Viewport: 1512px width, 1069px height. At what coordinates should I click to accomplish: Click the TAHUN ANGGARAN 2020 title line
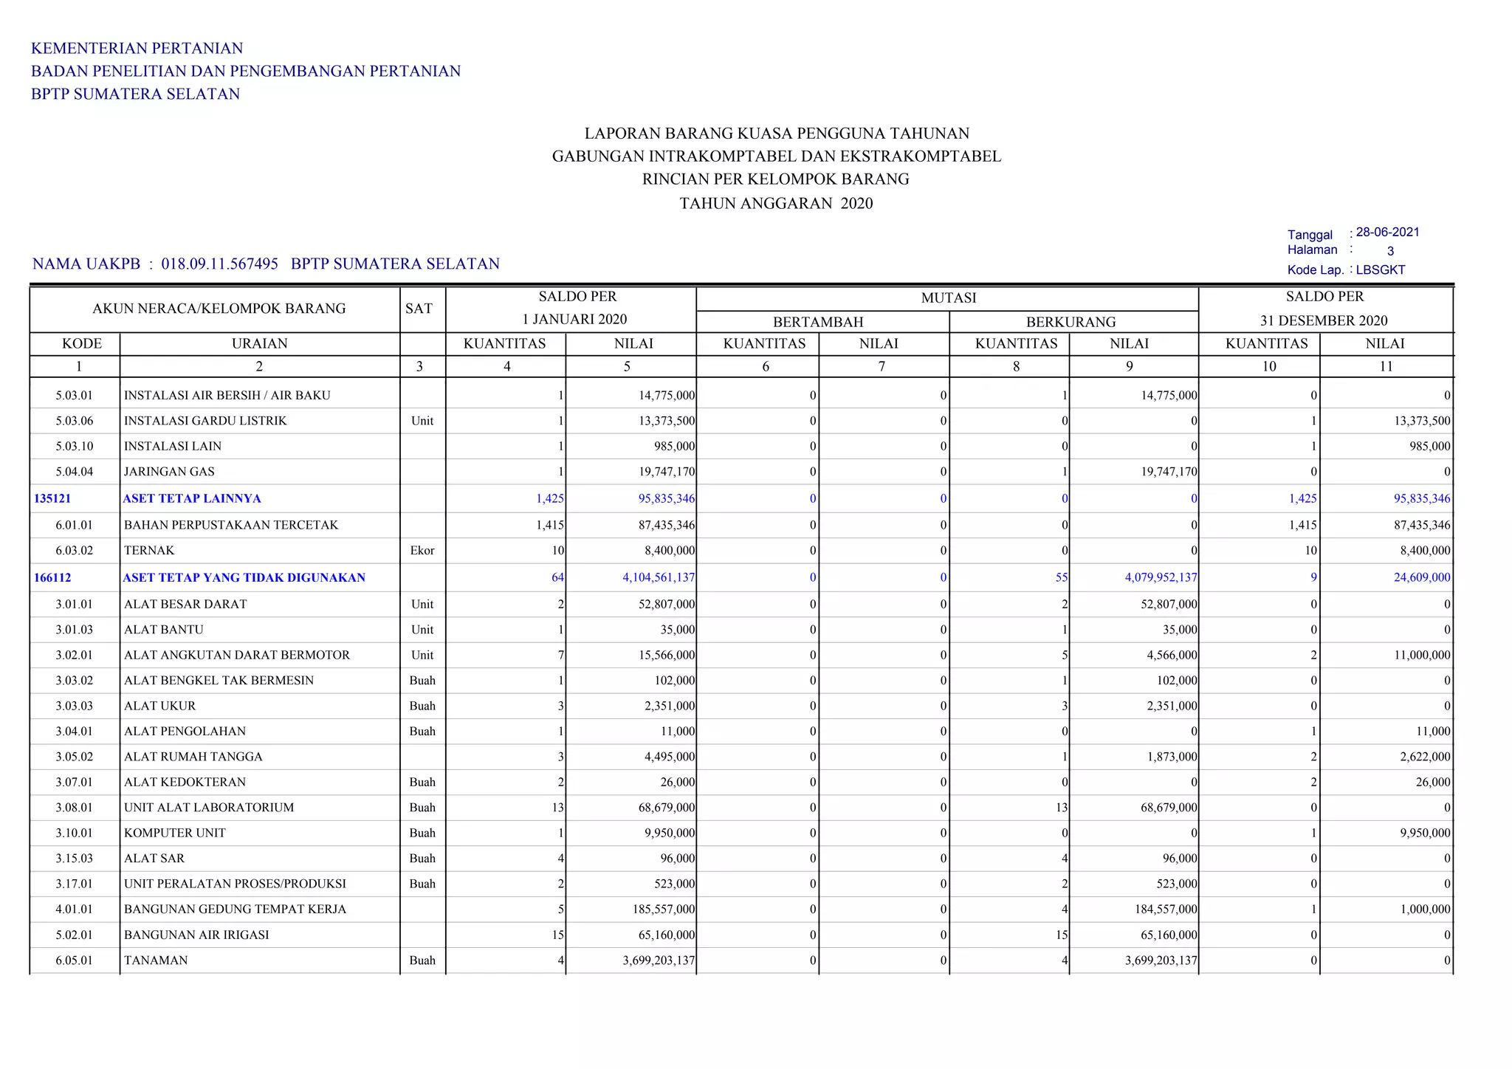[x=776, y=203]
